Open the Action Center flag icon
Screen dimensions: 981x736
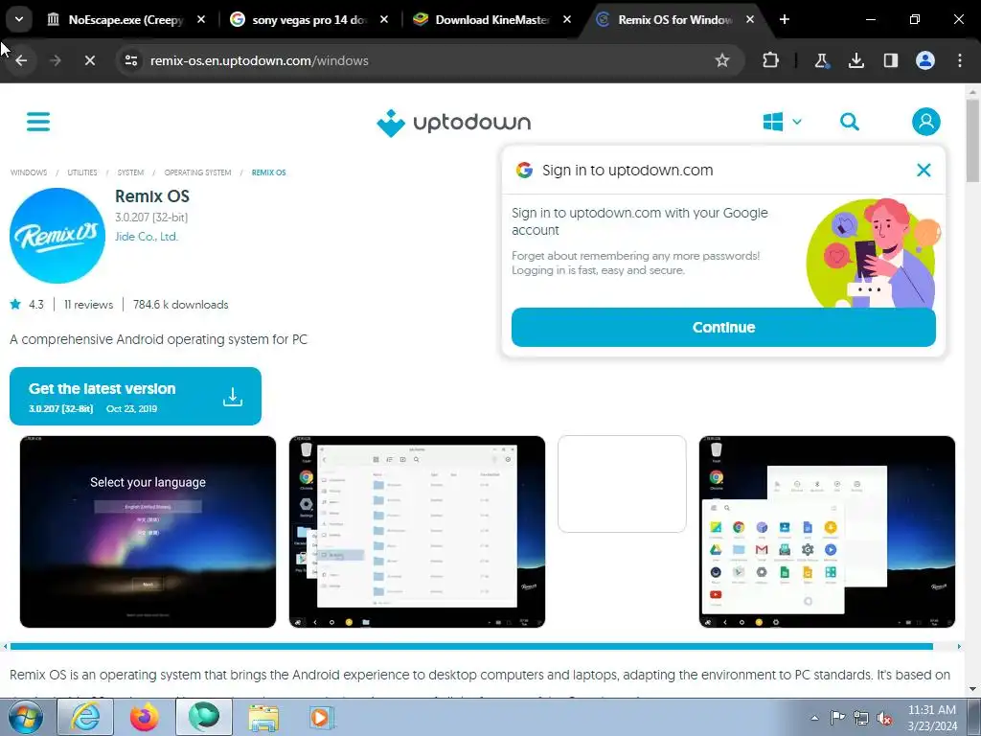837,718
